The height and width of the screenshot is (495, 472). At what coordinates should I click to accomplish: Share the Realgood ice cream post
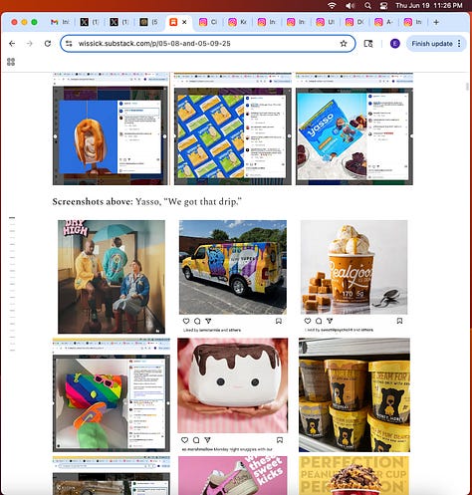click(330, 321)
